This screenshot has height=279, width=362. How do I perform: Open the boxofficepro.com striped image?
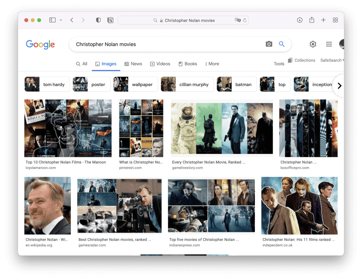308,128
